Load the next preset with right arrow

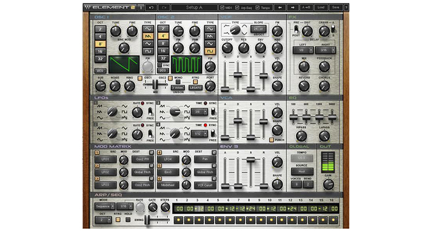(293, 8)
